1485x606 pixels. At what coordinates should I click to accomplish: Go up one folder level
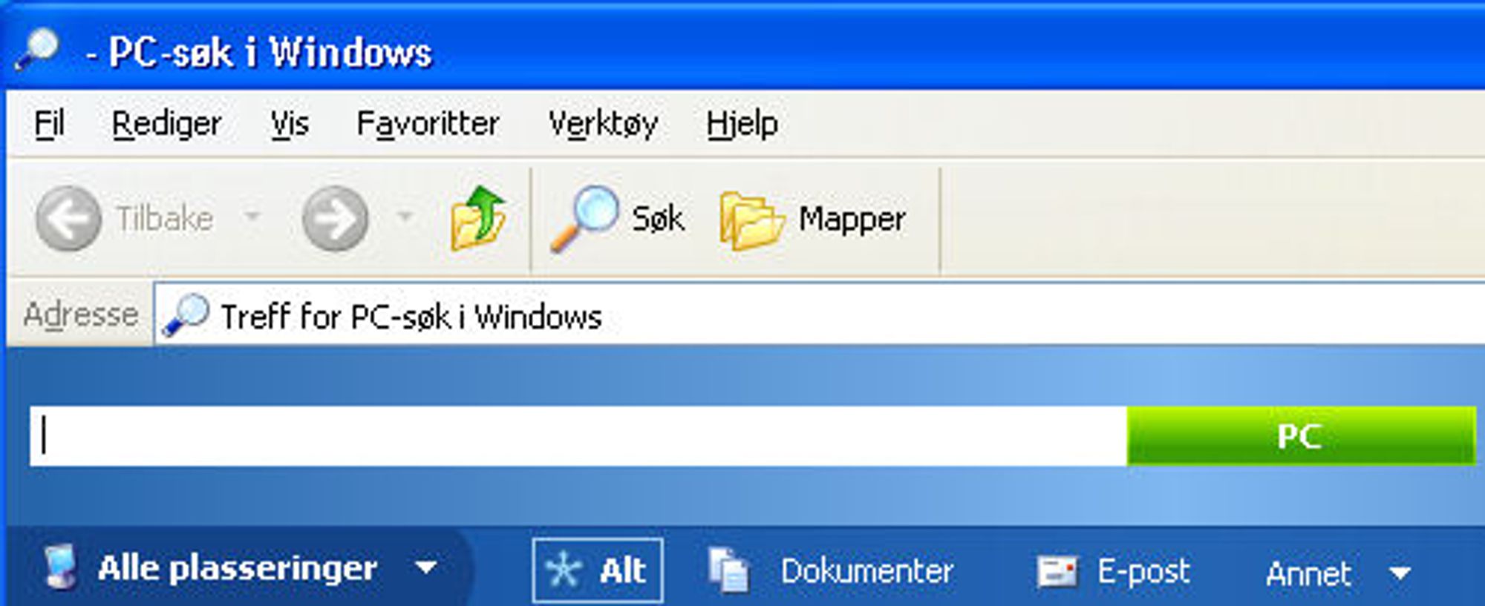(478, 217)
